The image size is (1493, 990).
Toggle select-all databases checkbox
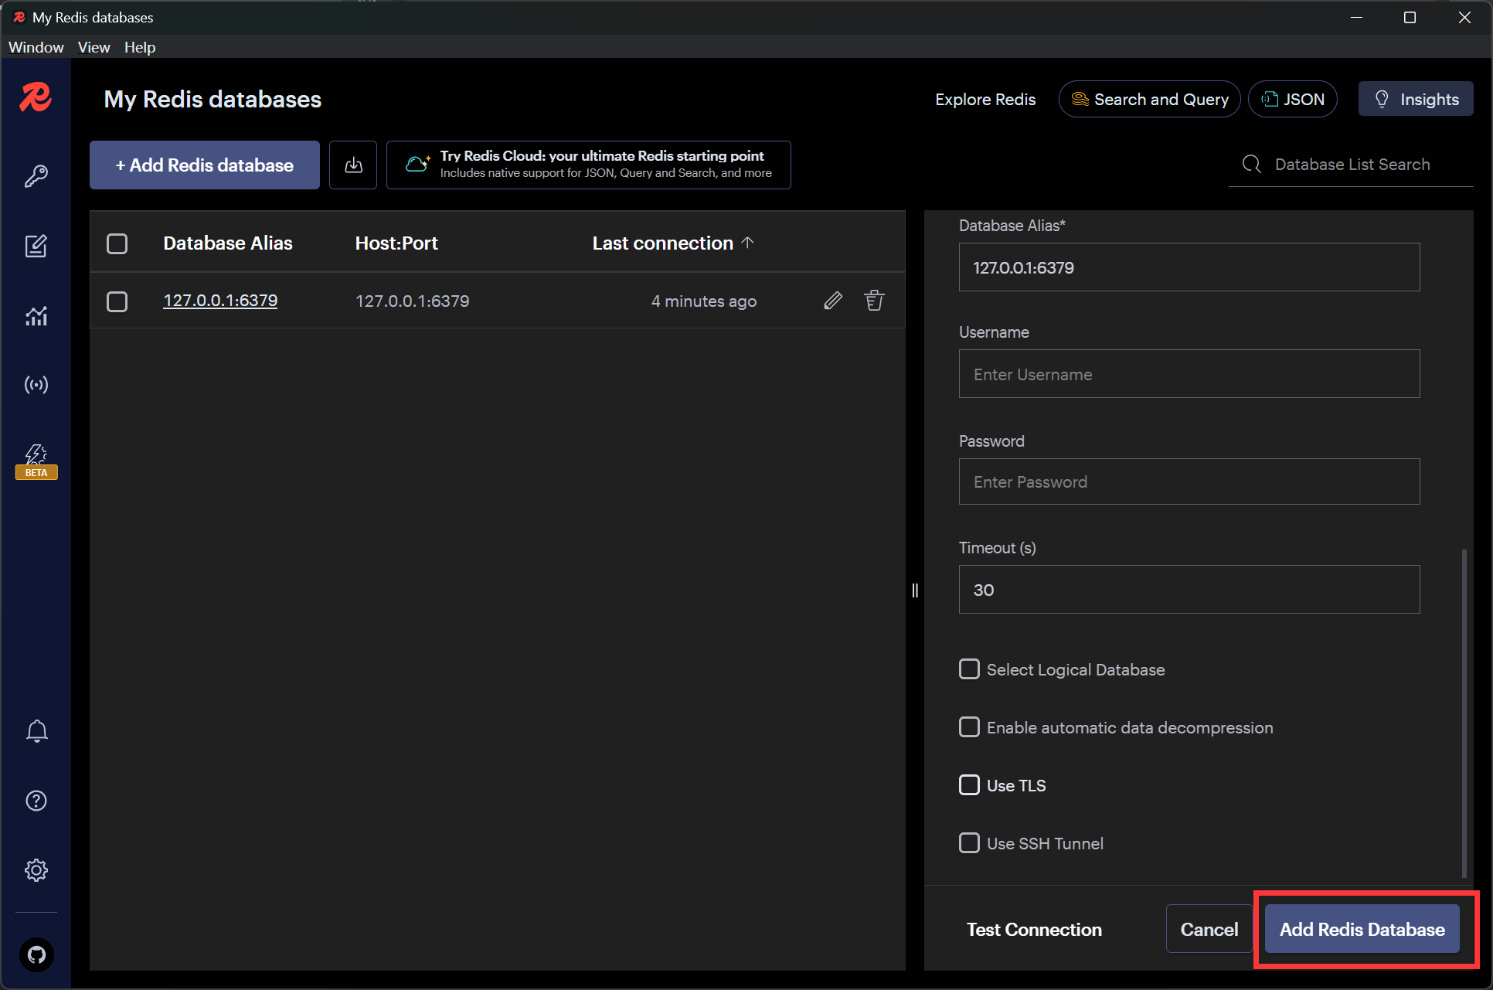[117, 243]
